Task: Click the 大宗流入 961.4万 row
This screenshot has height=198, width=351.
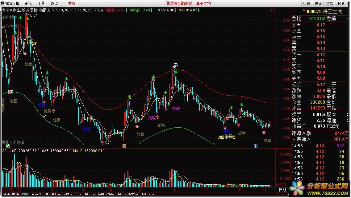Action: 320,139
